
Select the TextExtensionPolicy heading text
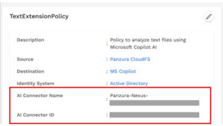(x=39, y=16)
